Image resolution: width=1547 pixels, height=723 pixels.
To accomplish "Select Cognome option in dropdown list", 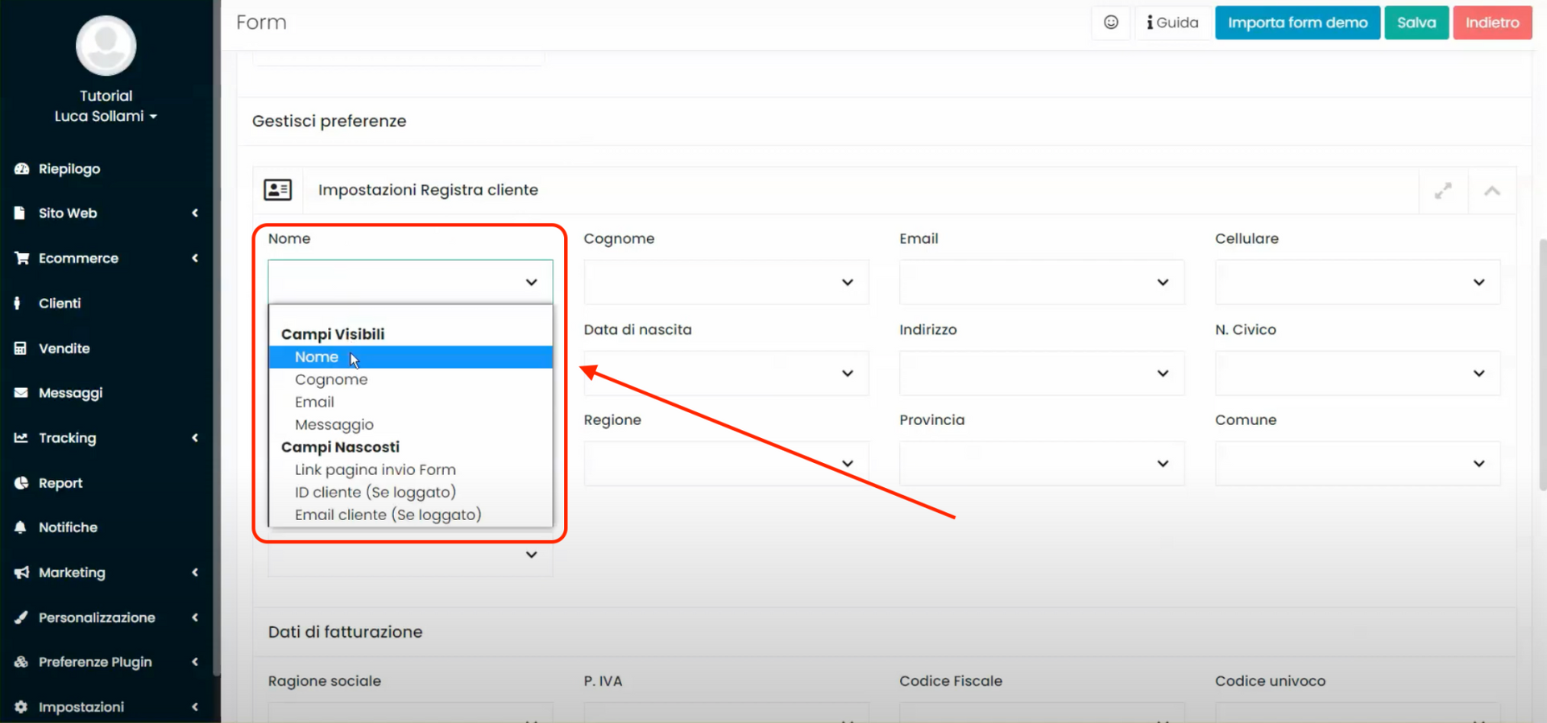I will 411,379.
